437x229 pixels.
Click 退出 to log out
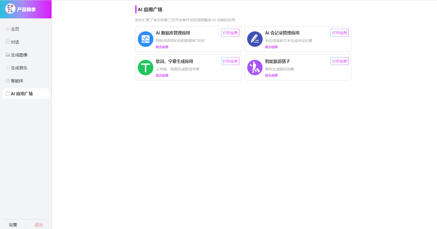pyautogui.click(x=39, y=225)
